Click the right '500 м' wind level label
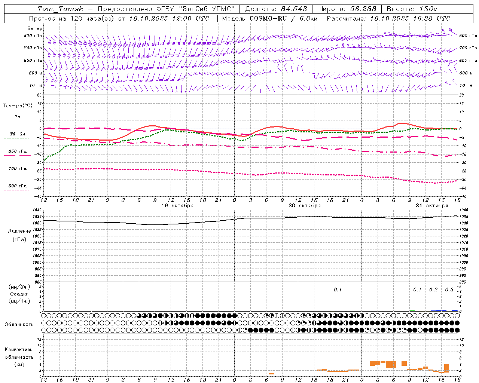479x383 pixels. [466, 73]
